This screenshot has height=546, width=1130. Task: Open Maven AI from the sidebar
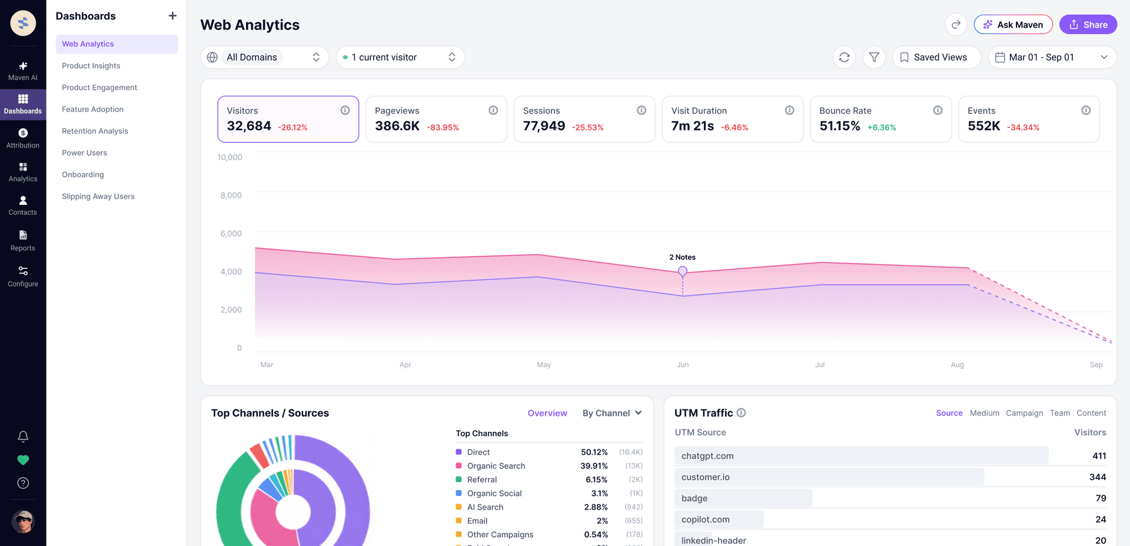23,71
